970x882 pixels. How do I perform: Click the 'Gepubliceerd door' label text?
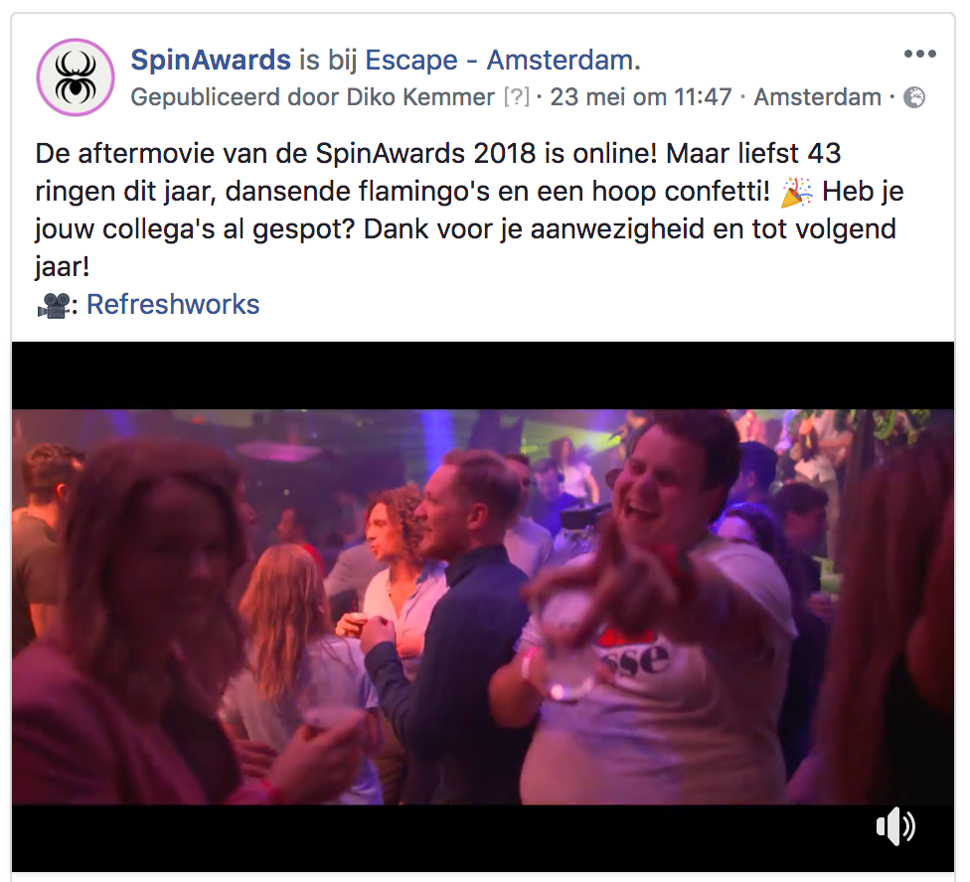tap(236, 97)
